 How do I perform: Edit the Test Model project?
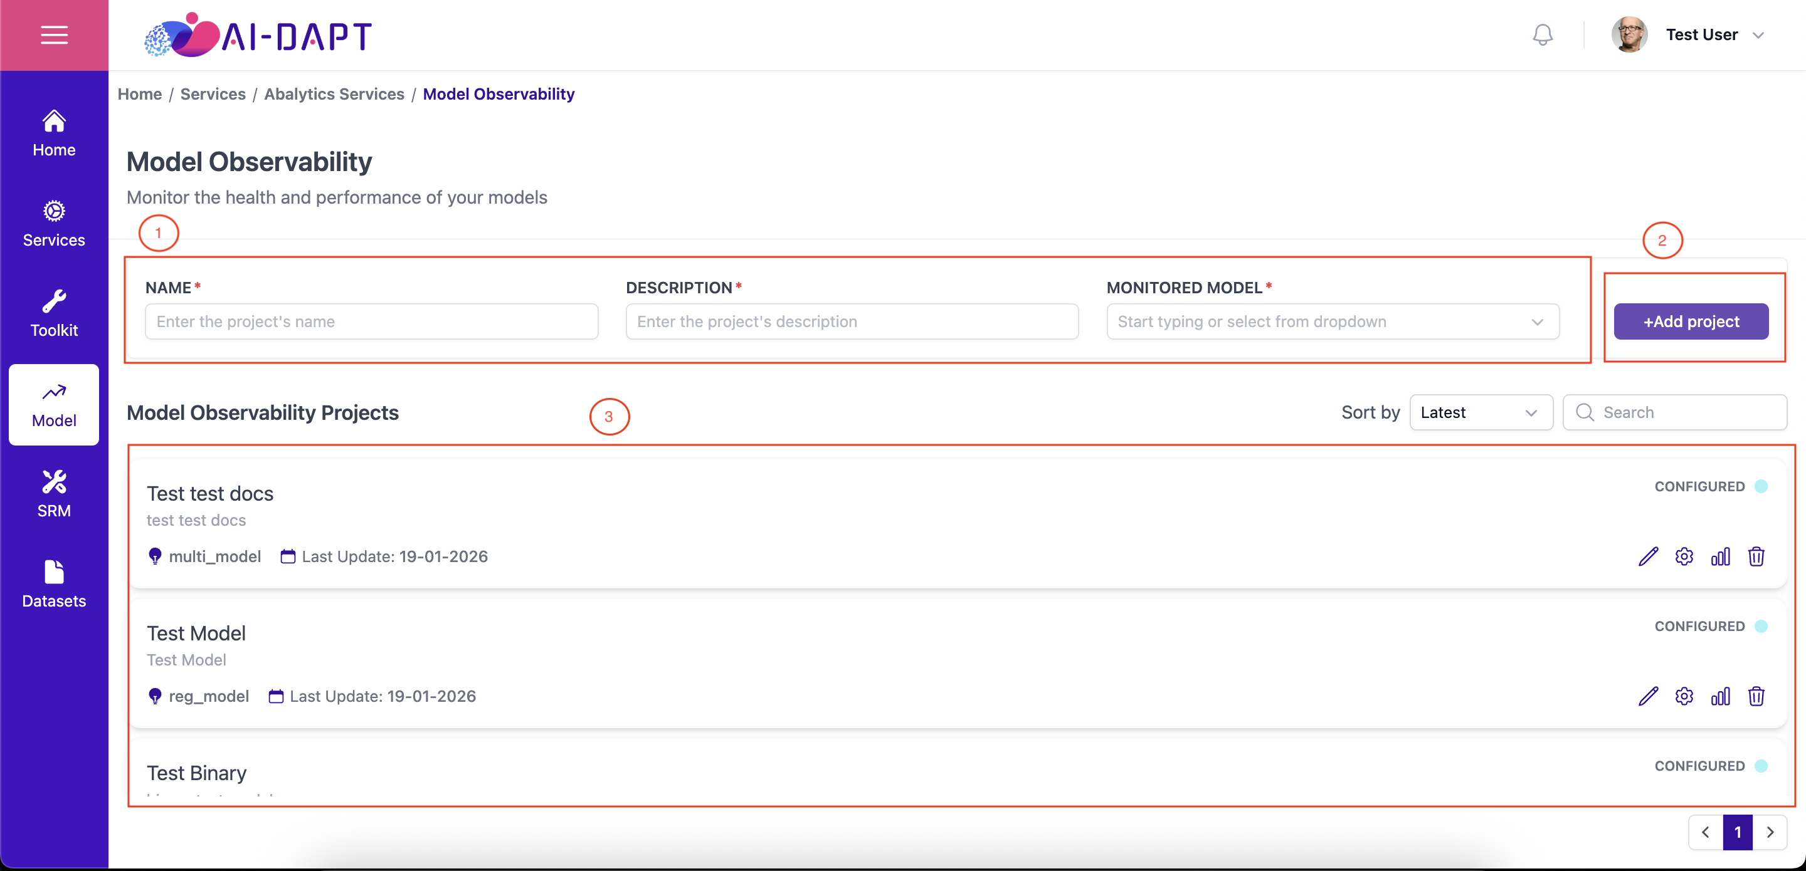1648,697
